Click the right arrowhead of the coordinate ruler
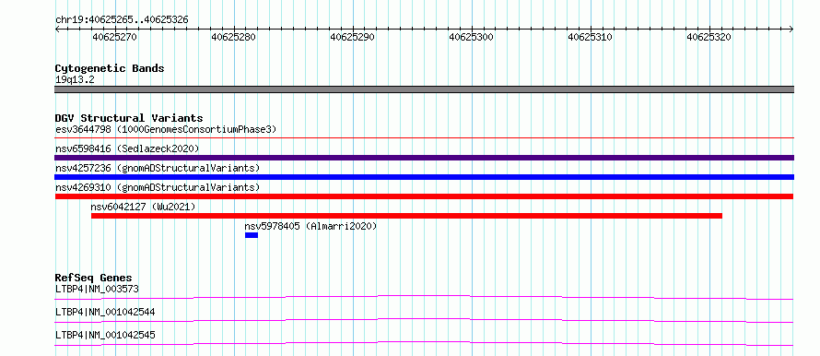The image size is (820, 356). coord(791,30)
